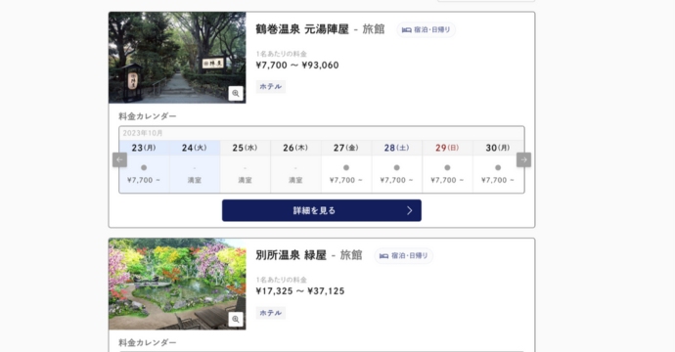Open the 鶴巻温泉 元湯陣屋 title
Viewport: 675px width, 352px height.
point(302,29)
